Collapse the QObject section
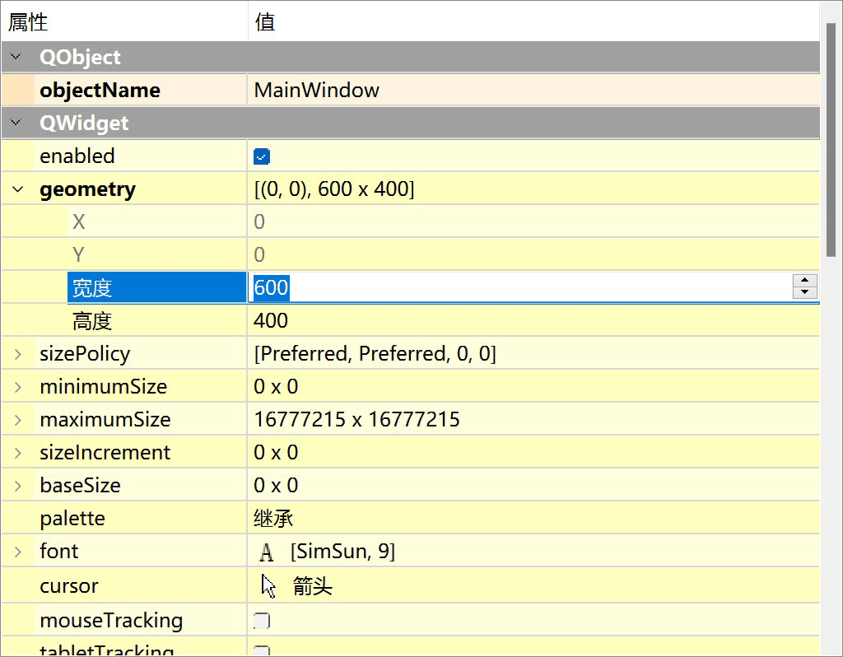The height and width of the screenshot is (657, 843). pos(15,57)
